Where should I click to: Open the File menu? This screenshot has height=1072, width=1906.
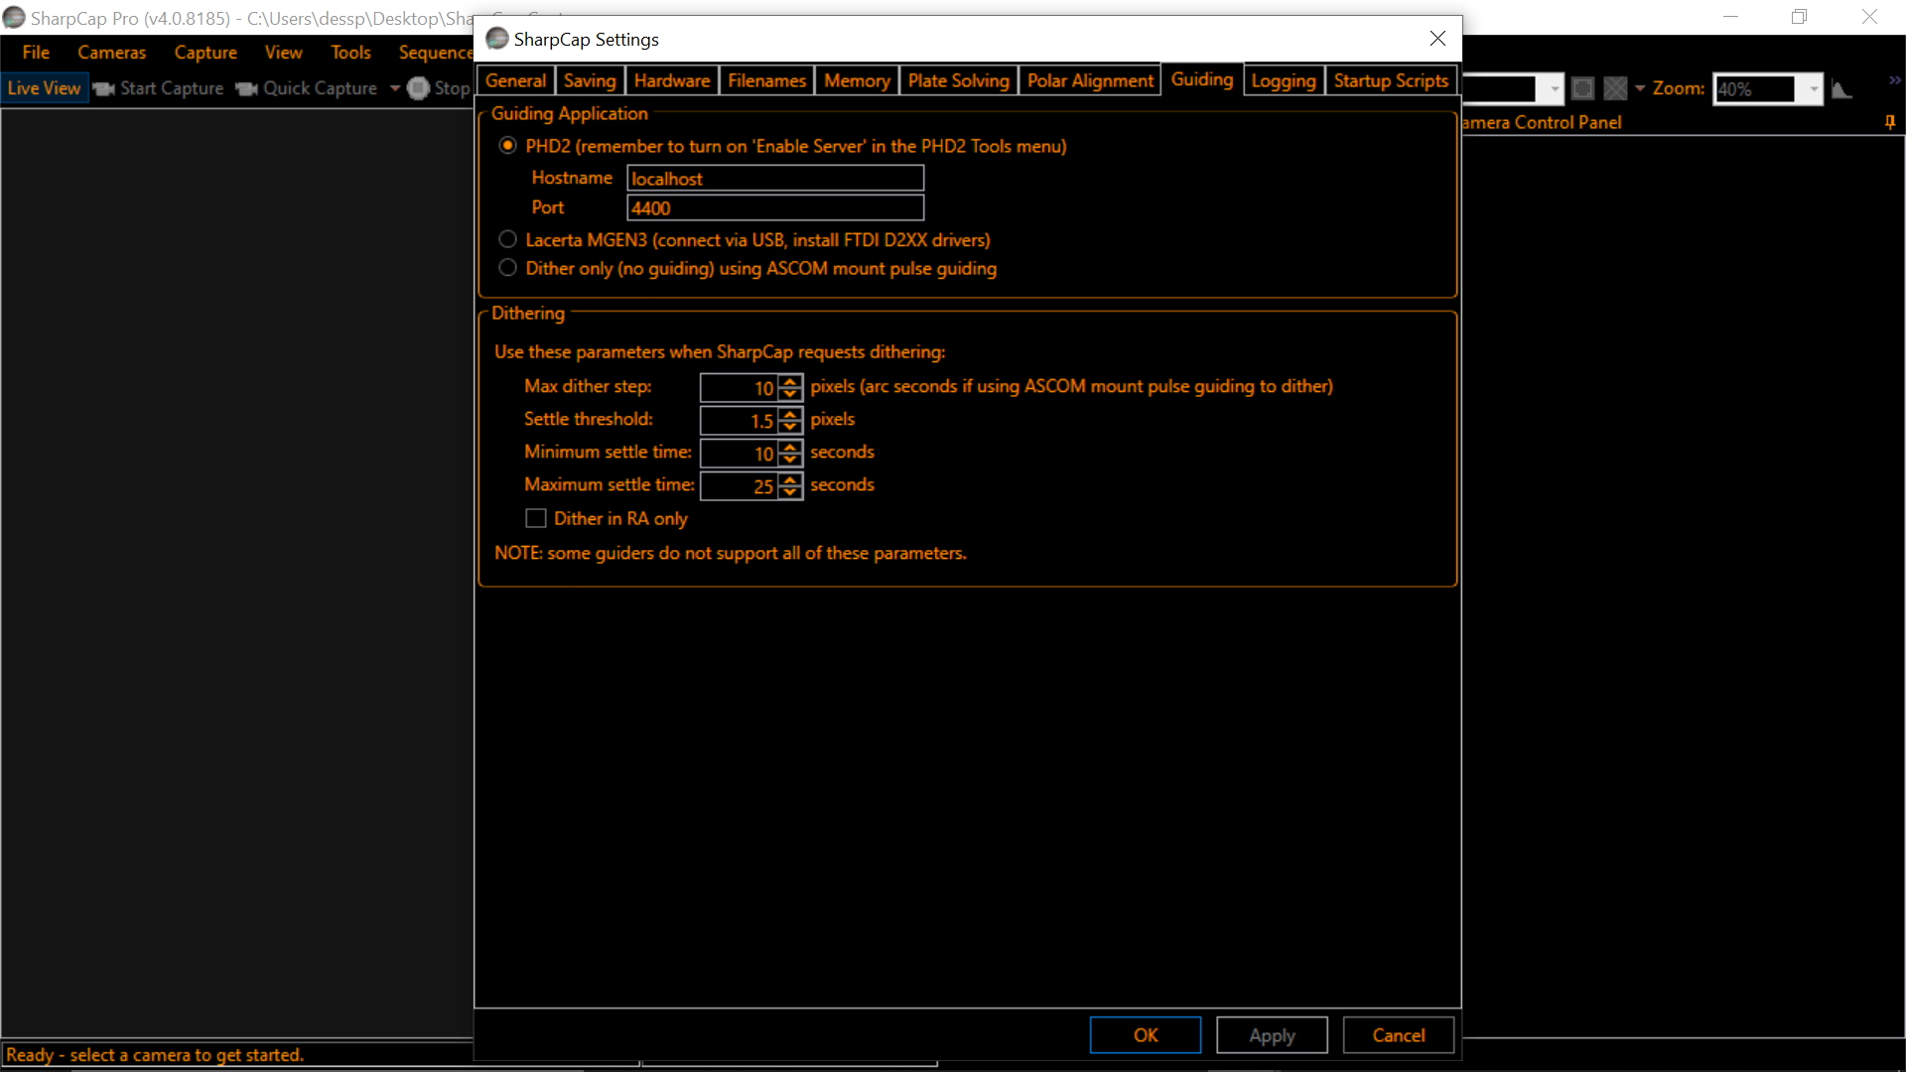pos(36,53)
